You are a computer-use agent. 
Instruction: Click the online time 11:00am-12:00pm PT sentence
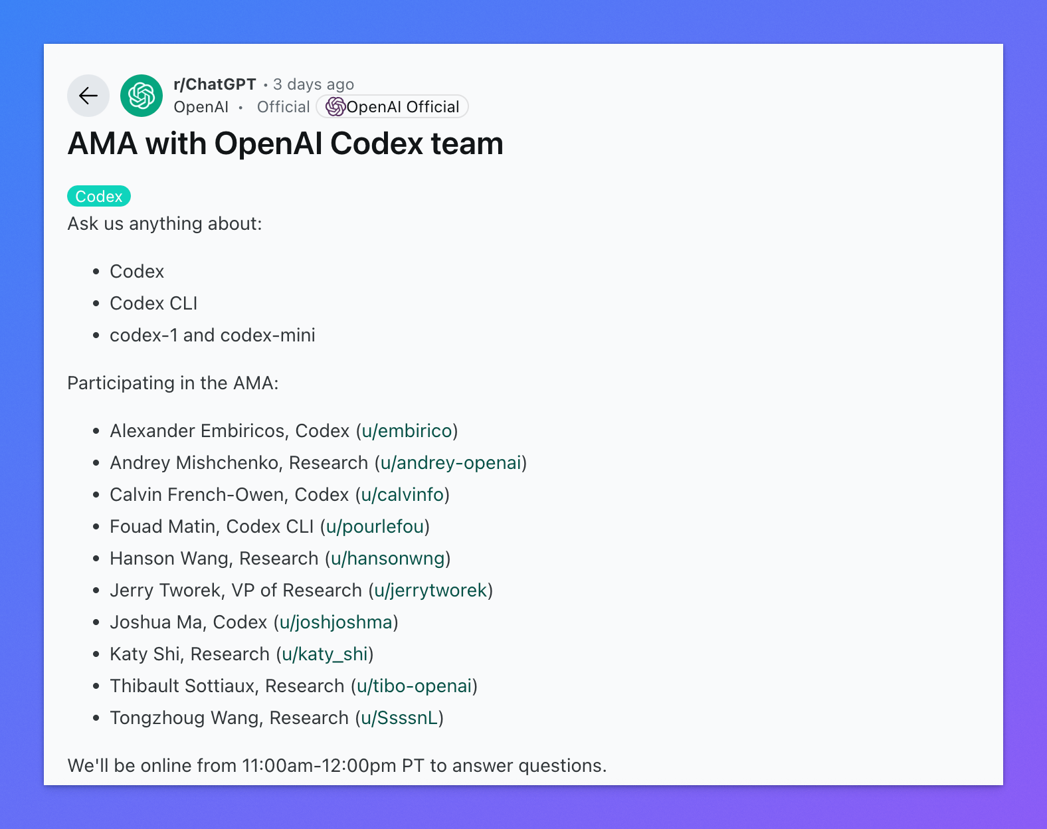[337, 766]
